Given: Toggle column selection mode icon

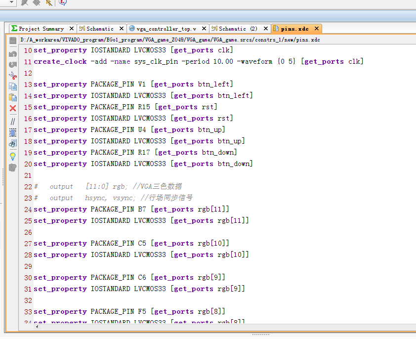Looking at the screenshot, I should point(13,132).
